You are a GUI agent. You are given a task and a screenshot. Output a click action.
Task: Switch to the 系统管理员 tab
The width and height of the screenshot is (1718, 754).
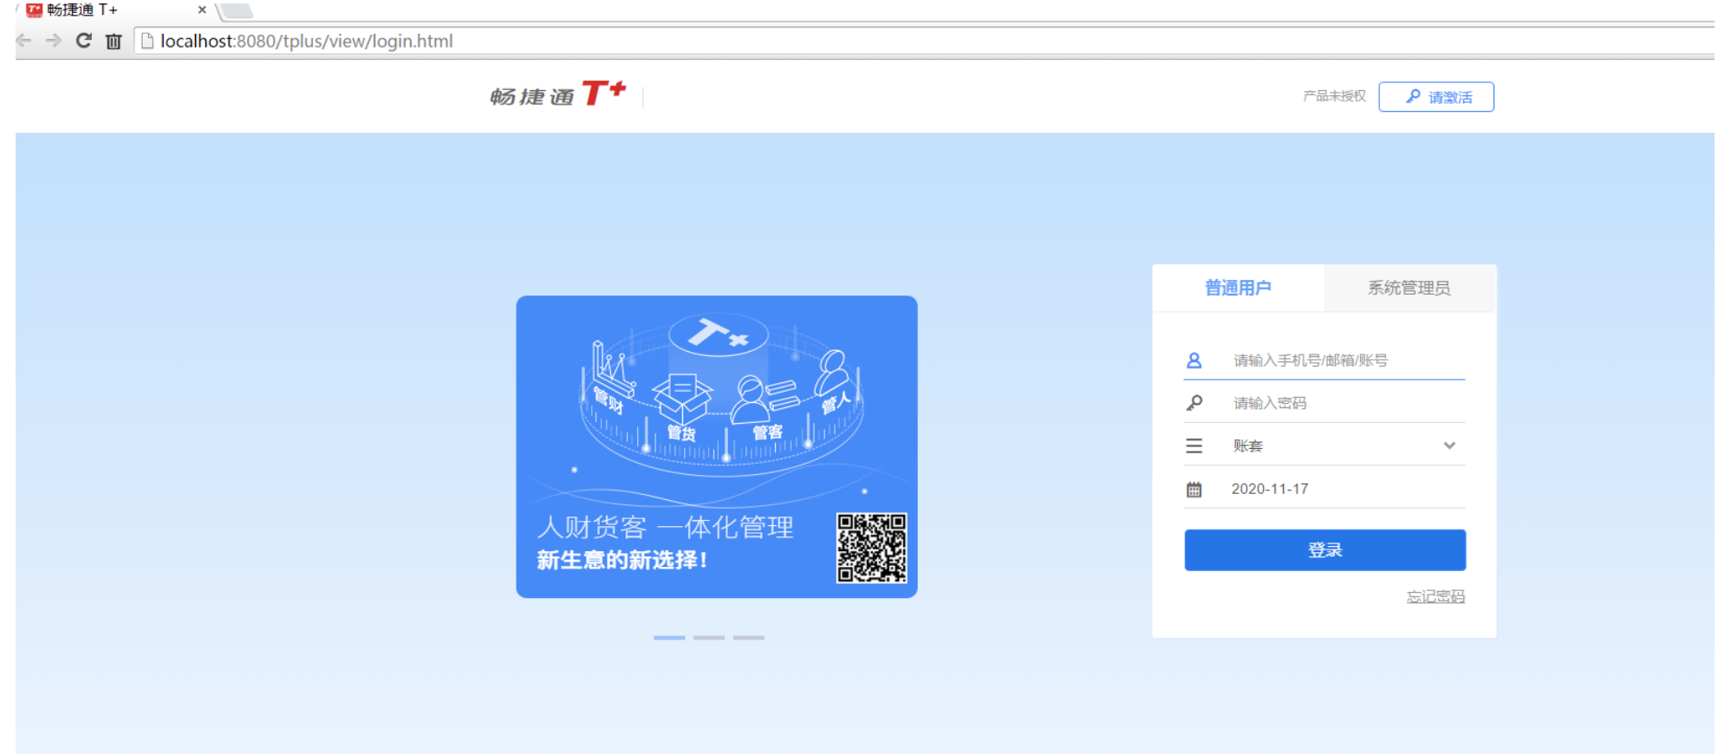pos(1409,288)
